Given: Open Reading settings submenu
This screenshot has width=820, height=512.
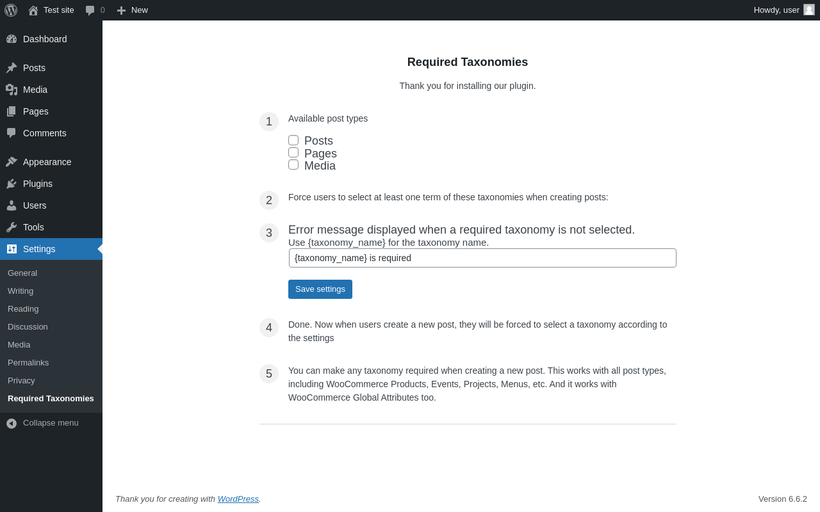Looking at the screenshot, I should pos(51,308).
